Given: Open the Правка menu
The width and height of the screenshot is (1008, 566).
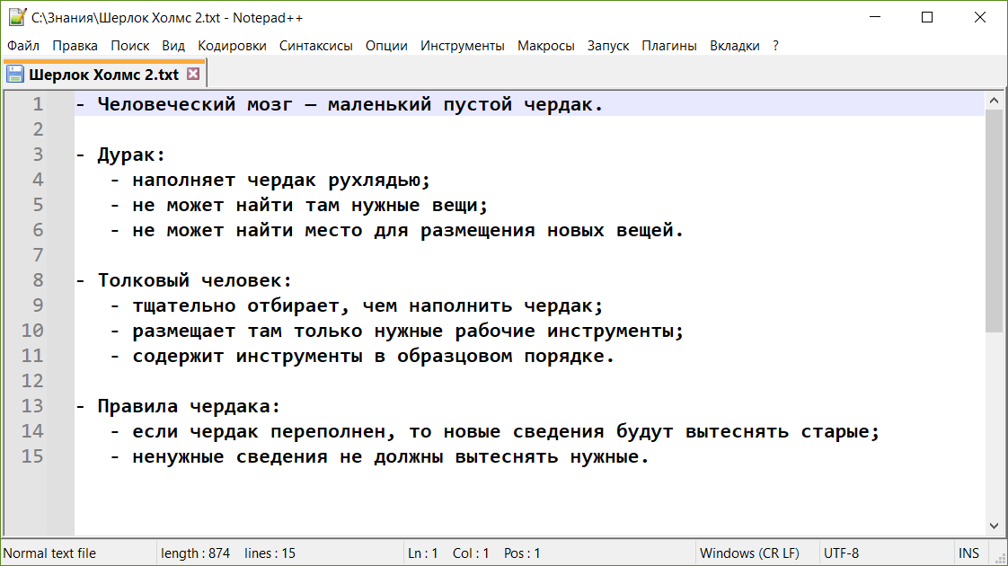Looking at the screenshot, I should point(75,46).
